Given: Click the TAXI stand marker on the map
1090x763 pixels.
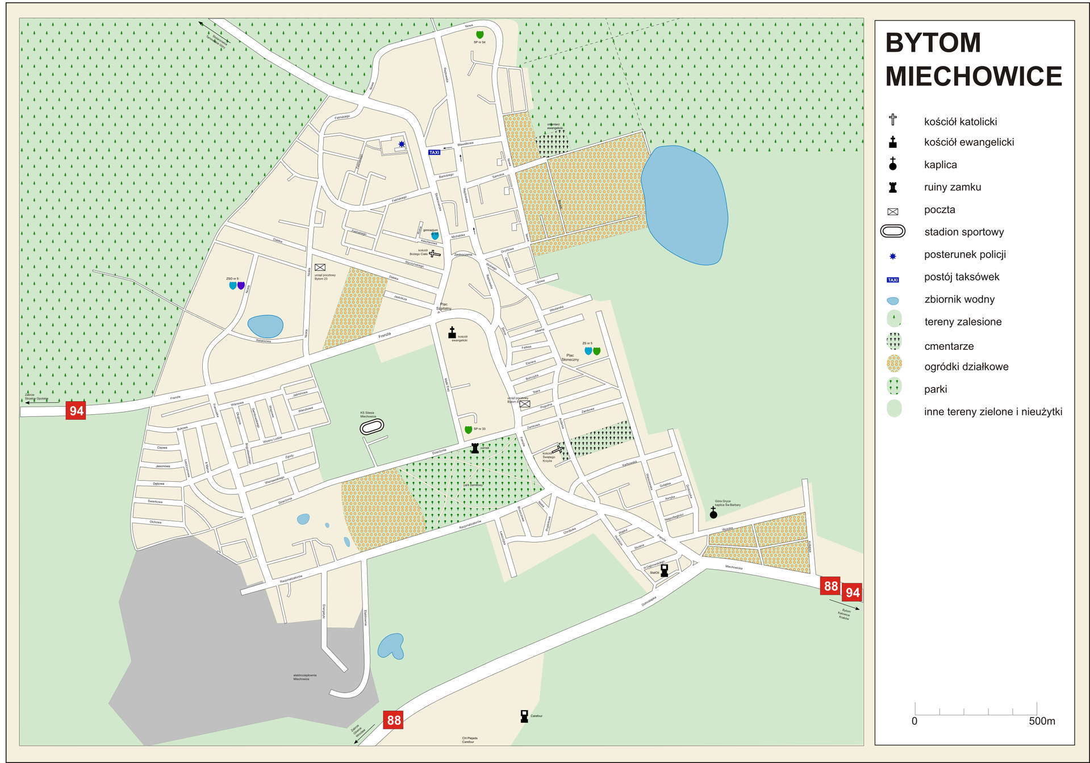Looking at the screenshot, I should coord(434,152).
